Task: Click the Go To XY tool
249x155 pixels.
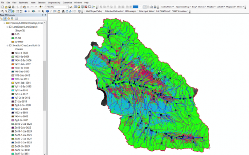Action: tap(70, 11)
